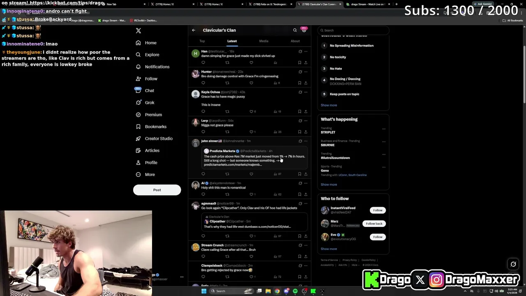The height and width of the screenshot is (296, 526).
Task: Click the taskbar Search box
Action: tap(232, 291)
